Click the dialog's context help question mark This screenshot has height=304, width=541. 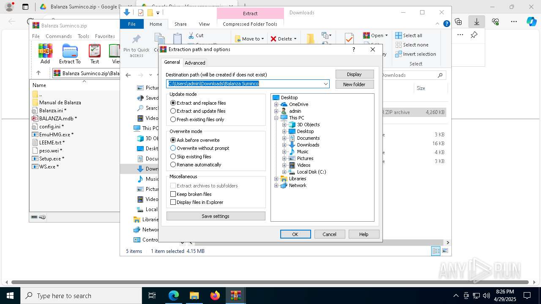tap(354, 49)
